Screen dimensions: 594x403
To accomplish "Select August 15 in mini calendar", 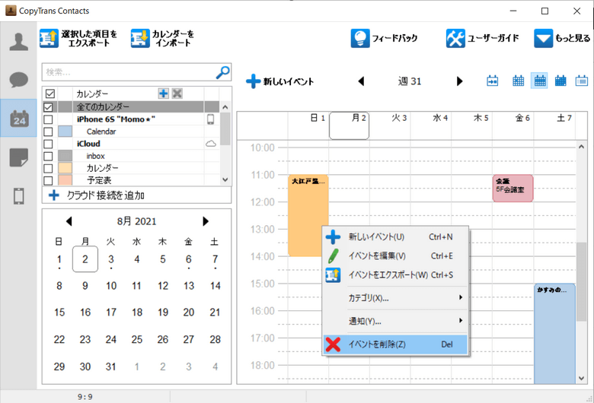I will coord(59,313).
